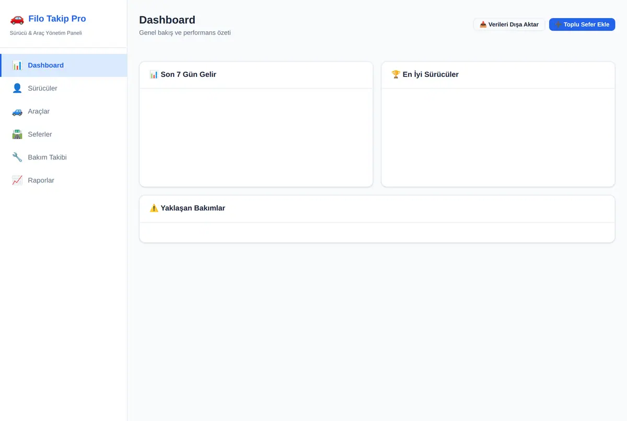The height and width of the screenshot is (421, 627).
Task: Click 'Genel bakış ve performans özeti' text
Action: pos(185,32)
